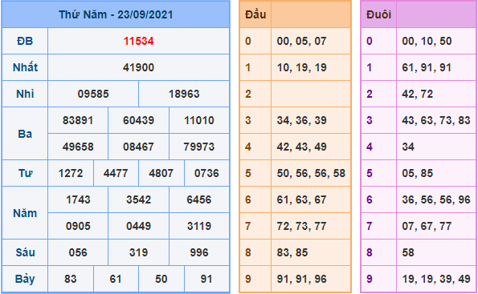The image size is (478, 294).
Task: Click Năm prize number 3119
Action: 199,226
